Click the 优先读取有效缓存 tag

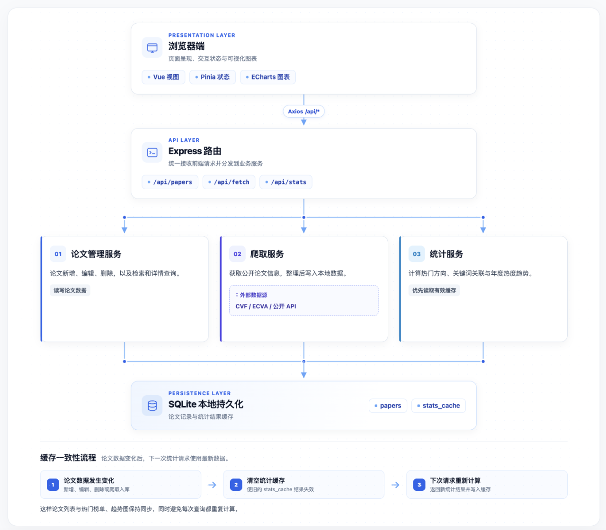pyautogui.click(x=434, y=290)
